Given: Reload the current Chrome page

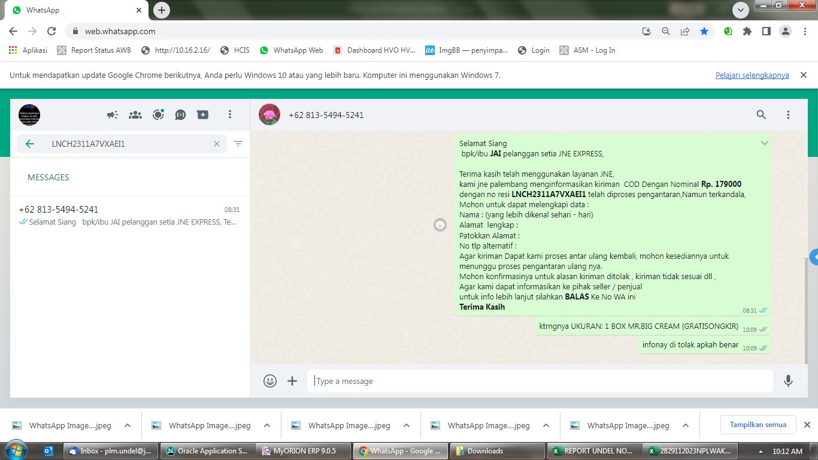Looking at the screenshot, I should pyautogui.click(x=51, y=31).
